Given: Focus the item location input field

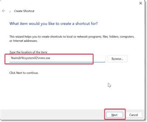Looking at the screenshot, I should point(57,59).
